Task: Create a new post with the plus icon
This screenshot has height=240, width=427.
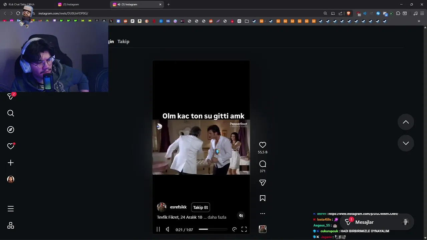Action: click(x=11, y=163)
